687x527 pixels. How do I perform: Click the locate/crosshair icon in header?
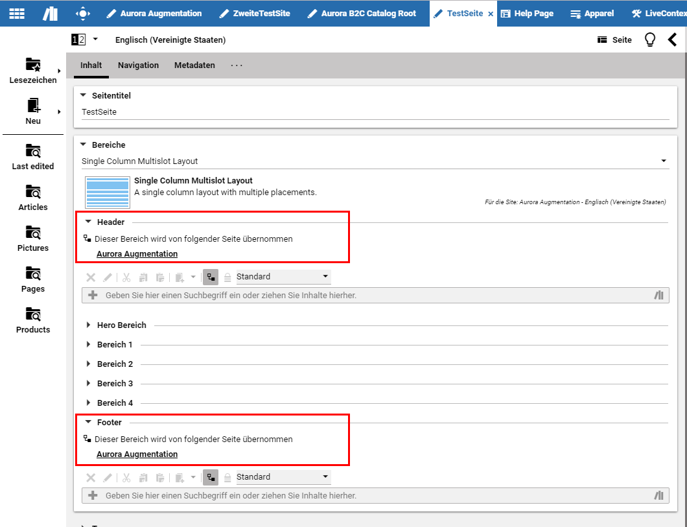coord(83,13)
